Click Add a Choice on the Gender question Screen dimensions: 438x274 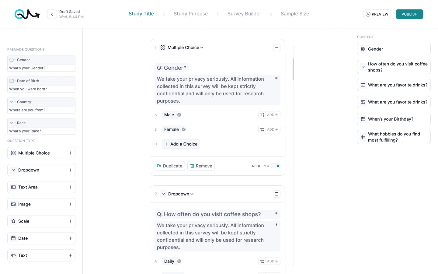[181, 144]
